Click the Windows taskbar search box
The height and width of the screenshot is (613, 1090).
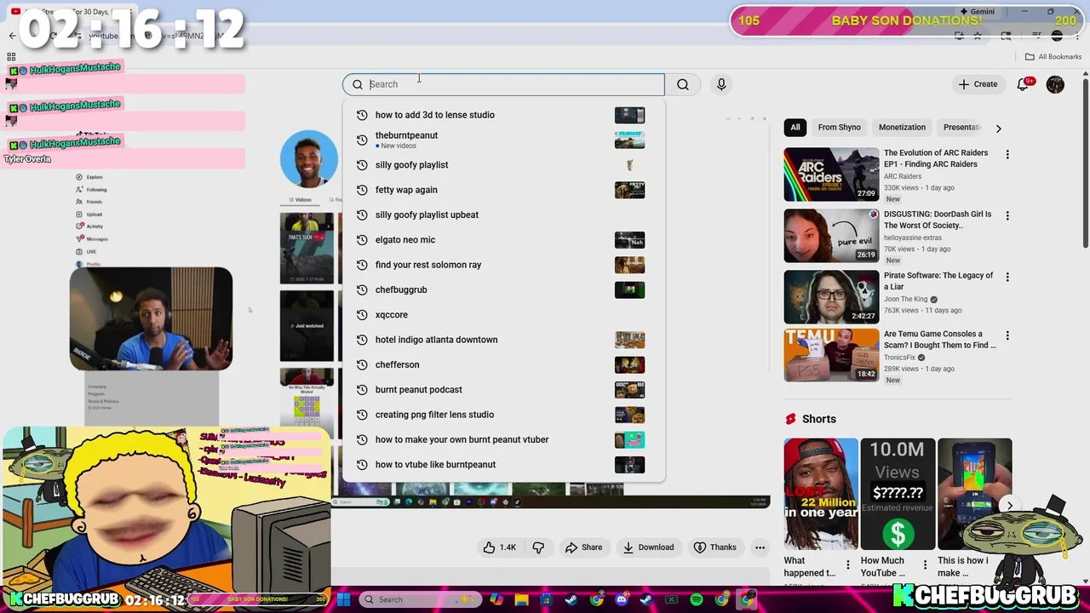point(421,599)
